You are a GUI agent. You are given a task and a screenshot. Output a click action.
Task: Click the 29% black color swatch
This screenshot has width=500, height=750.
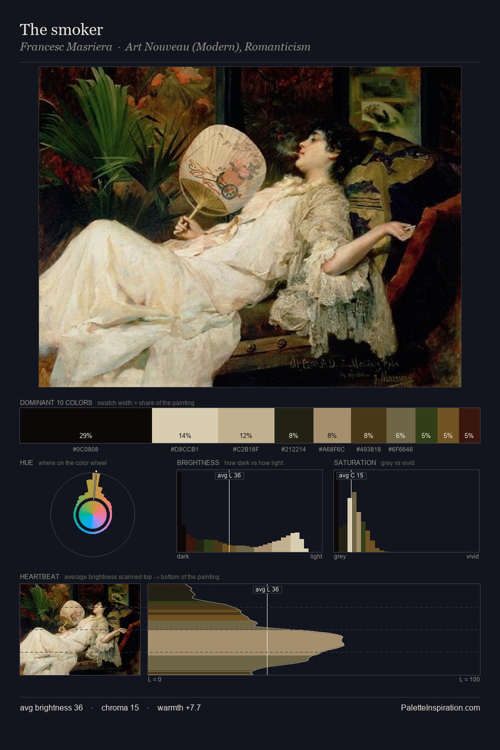click(86, 425)
